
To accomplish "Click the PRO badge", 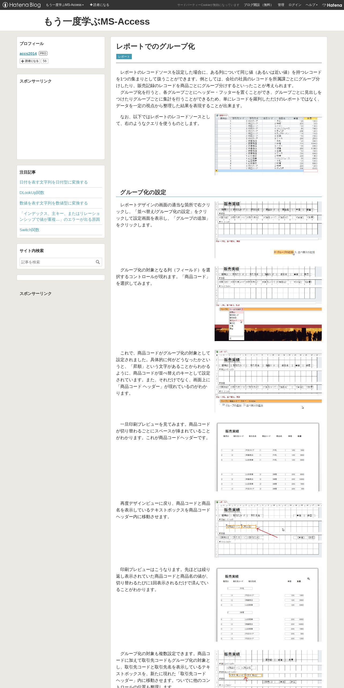I will click(43, 53).
